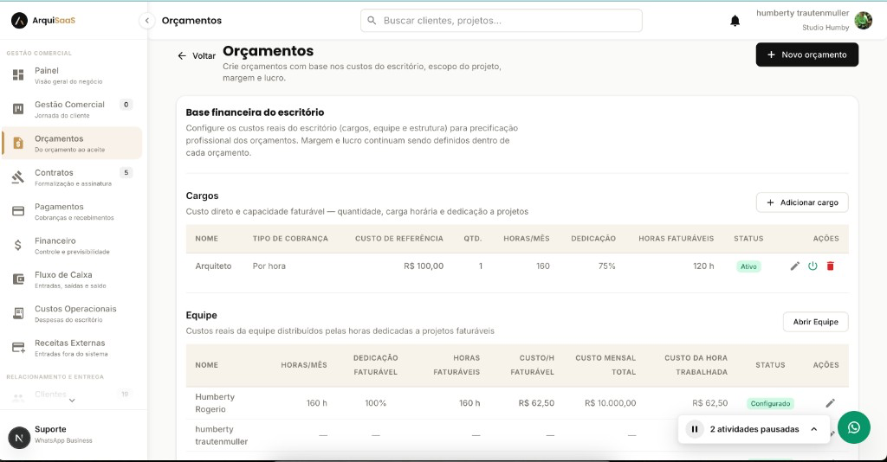887x462 pixels.
Task: Click the Contratos count badge 5
Action: coord(126,172)
